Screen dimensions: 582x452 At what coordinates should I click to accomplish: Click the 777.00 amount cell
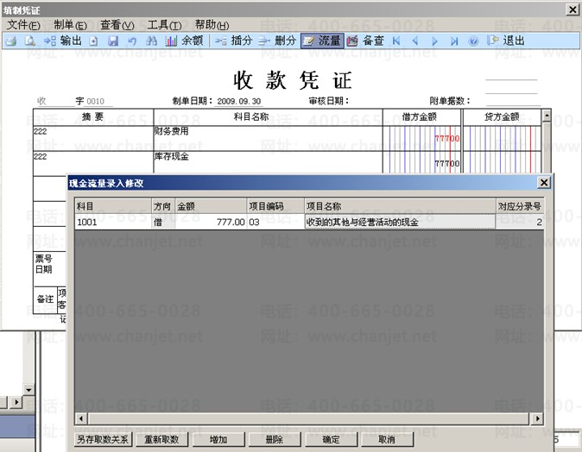click(211, 222)
